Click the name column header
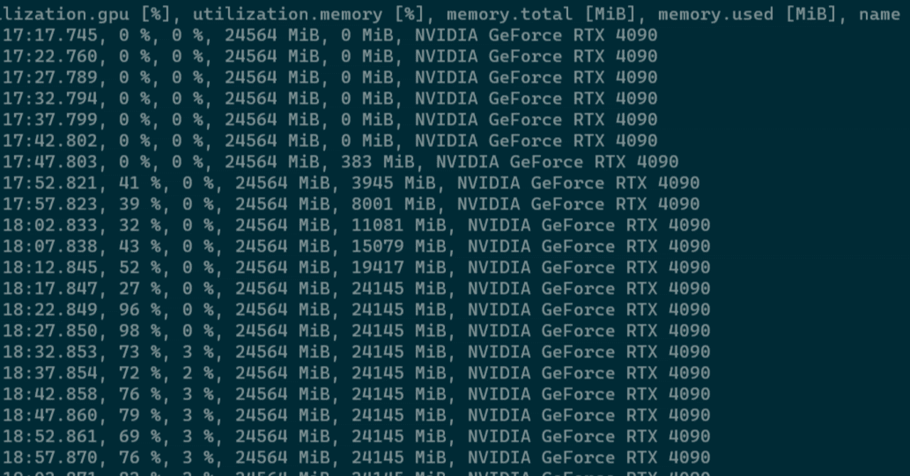Screen dimensions: 910x476 882,14
